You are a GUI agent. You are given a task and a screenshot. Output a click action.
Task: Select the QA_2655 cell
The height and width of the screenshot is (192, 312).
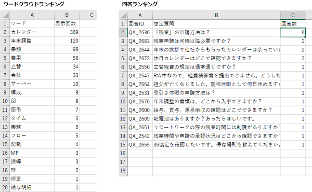pyautogui.click(x=140, y=145)
